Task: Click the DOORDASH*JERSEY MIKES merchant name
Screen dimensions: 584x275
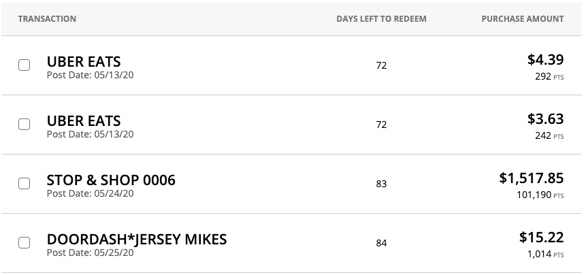Action: click(137, 240)
